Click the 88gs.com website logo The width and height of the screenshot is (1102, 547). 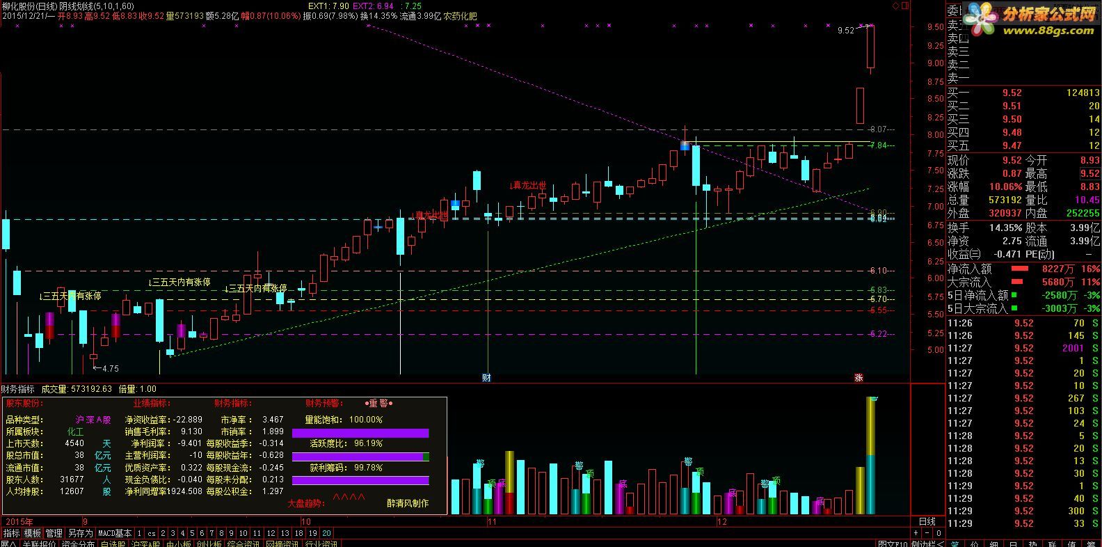[1032, 20]
